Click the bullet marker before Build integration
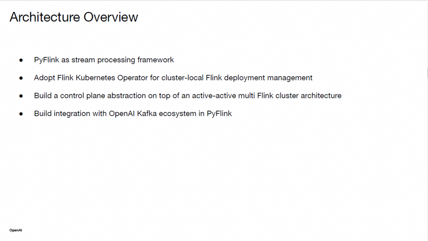428x241 pixels. click(21, 114)
